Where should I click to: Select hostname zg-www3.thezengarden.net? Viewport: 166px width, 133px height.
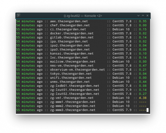coord(73,110)
